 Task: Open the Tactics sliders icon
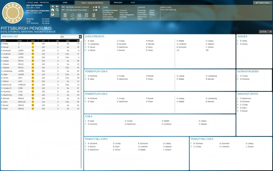pos(79,16)
